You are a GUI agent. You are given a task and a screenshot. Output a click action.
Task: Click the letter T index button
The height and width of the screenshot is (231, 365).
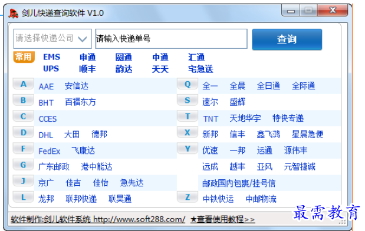click(188, 116)
